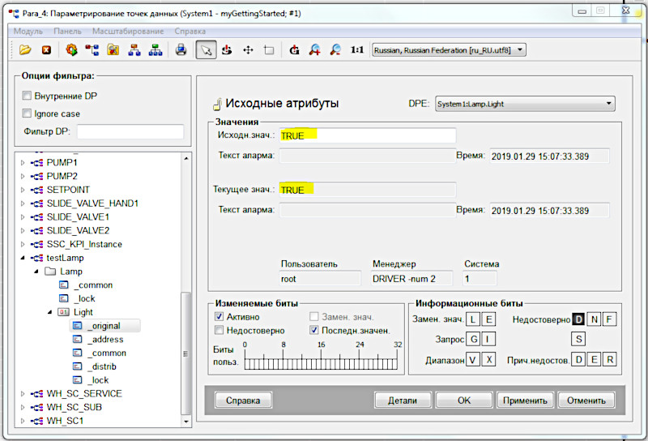648x441 pixels.
Task: Click the red exclamation mark tool icon
Action: pos(227,50)
